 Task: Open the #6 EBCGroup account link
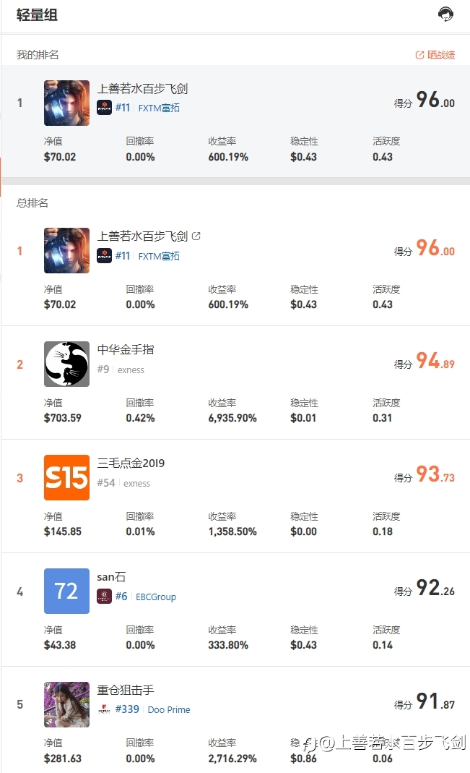point(146,597)
